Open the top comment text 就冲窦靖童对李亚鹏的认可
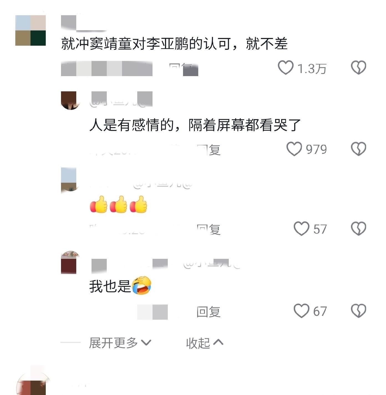The image size is (386, 395). (174, 44)
